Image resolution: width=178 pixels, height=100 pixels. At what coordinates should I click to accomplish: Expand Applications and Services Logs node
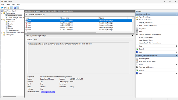[2, 33]
